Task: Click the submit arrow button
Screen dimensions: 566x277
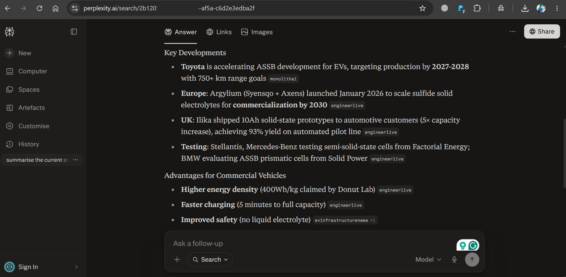Action: pyautogui.click(x=472, y=260)
